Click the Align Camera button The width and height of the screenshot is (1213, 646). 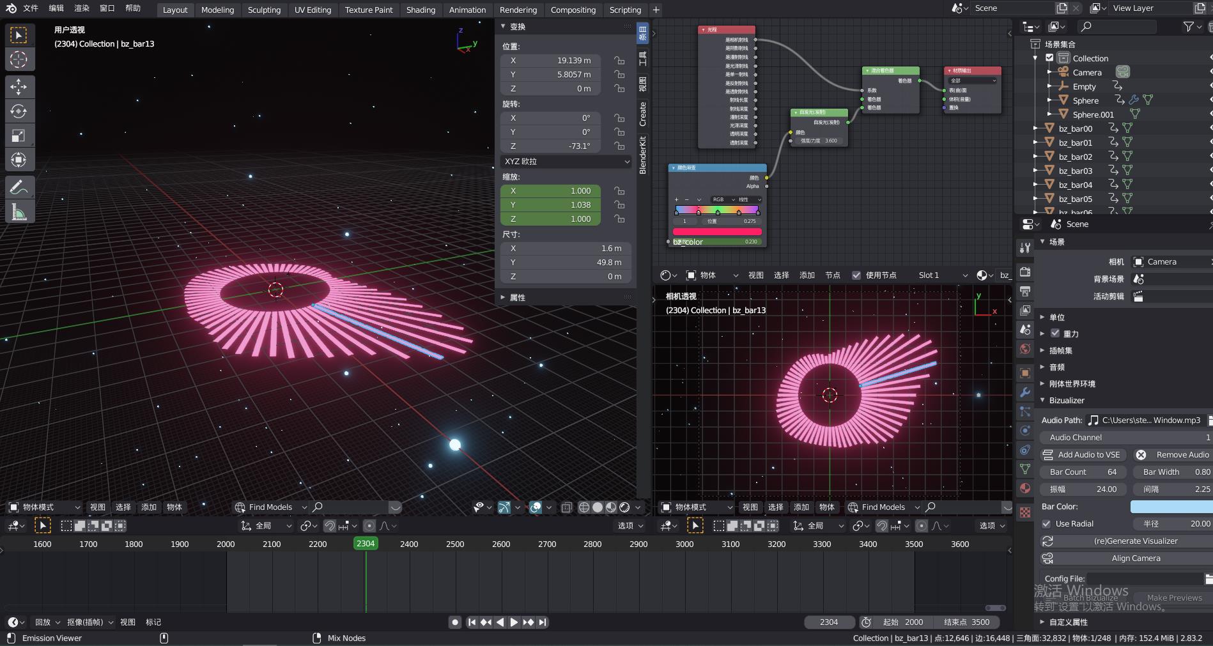(x=1136, y=558)
